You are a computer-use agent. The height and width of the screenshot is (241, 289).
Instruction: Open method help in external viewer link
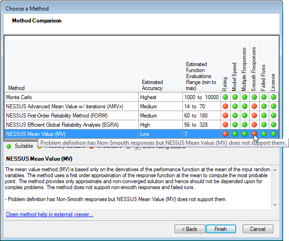[50, 214]
